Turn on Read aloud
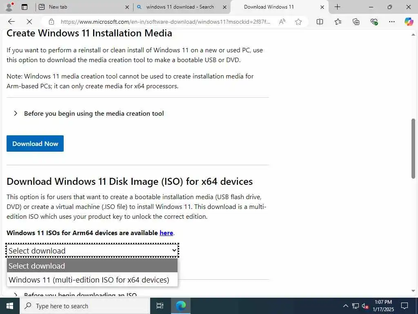The width and height of the screenshot is (418, 314). coord(282,22)
